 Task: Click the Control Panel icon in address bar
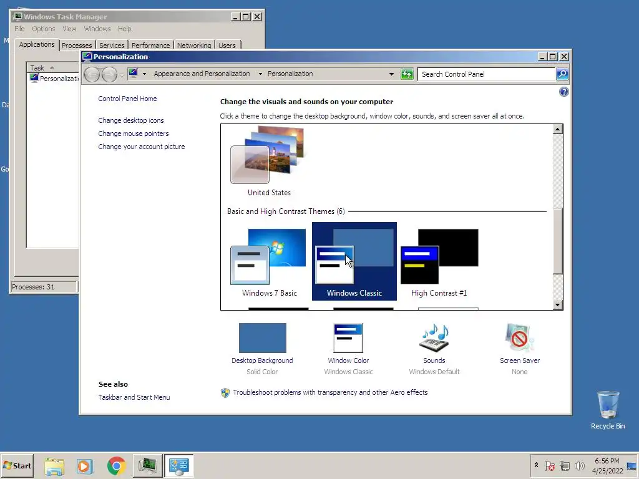pos(134,74)
